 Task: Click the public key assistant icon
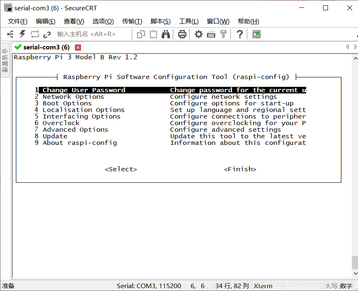tap(223, 34)
